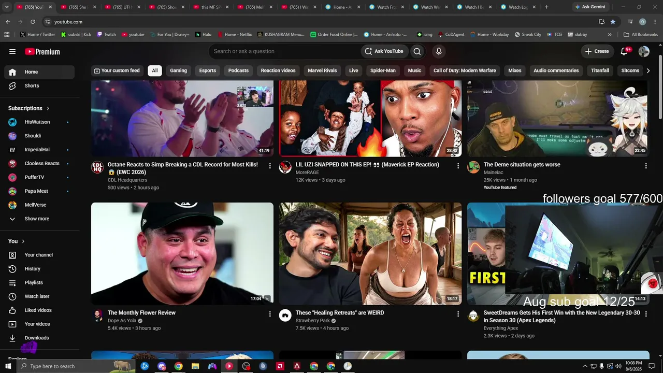
Task: Click the Chrome address bar
Action: [x=321, y=22]
